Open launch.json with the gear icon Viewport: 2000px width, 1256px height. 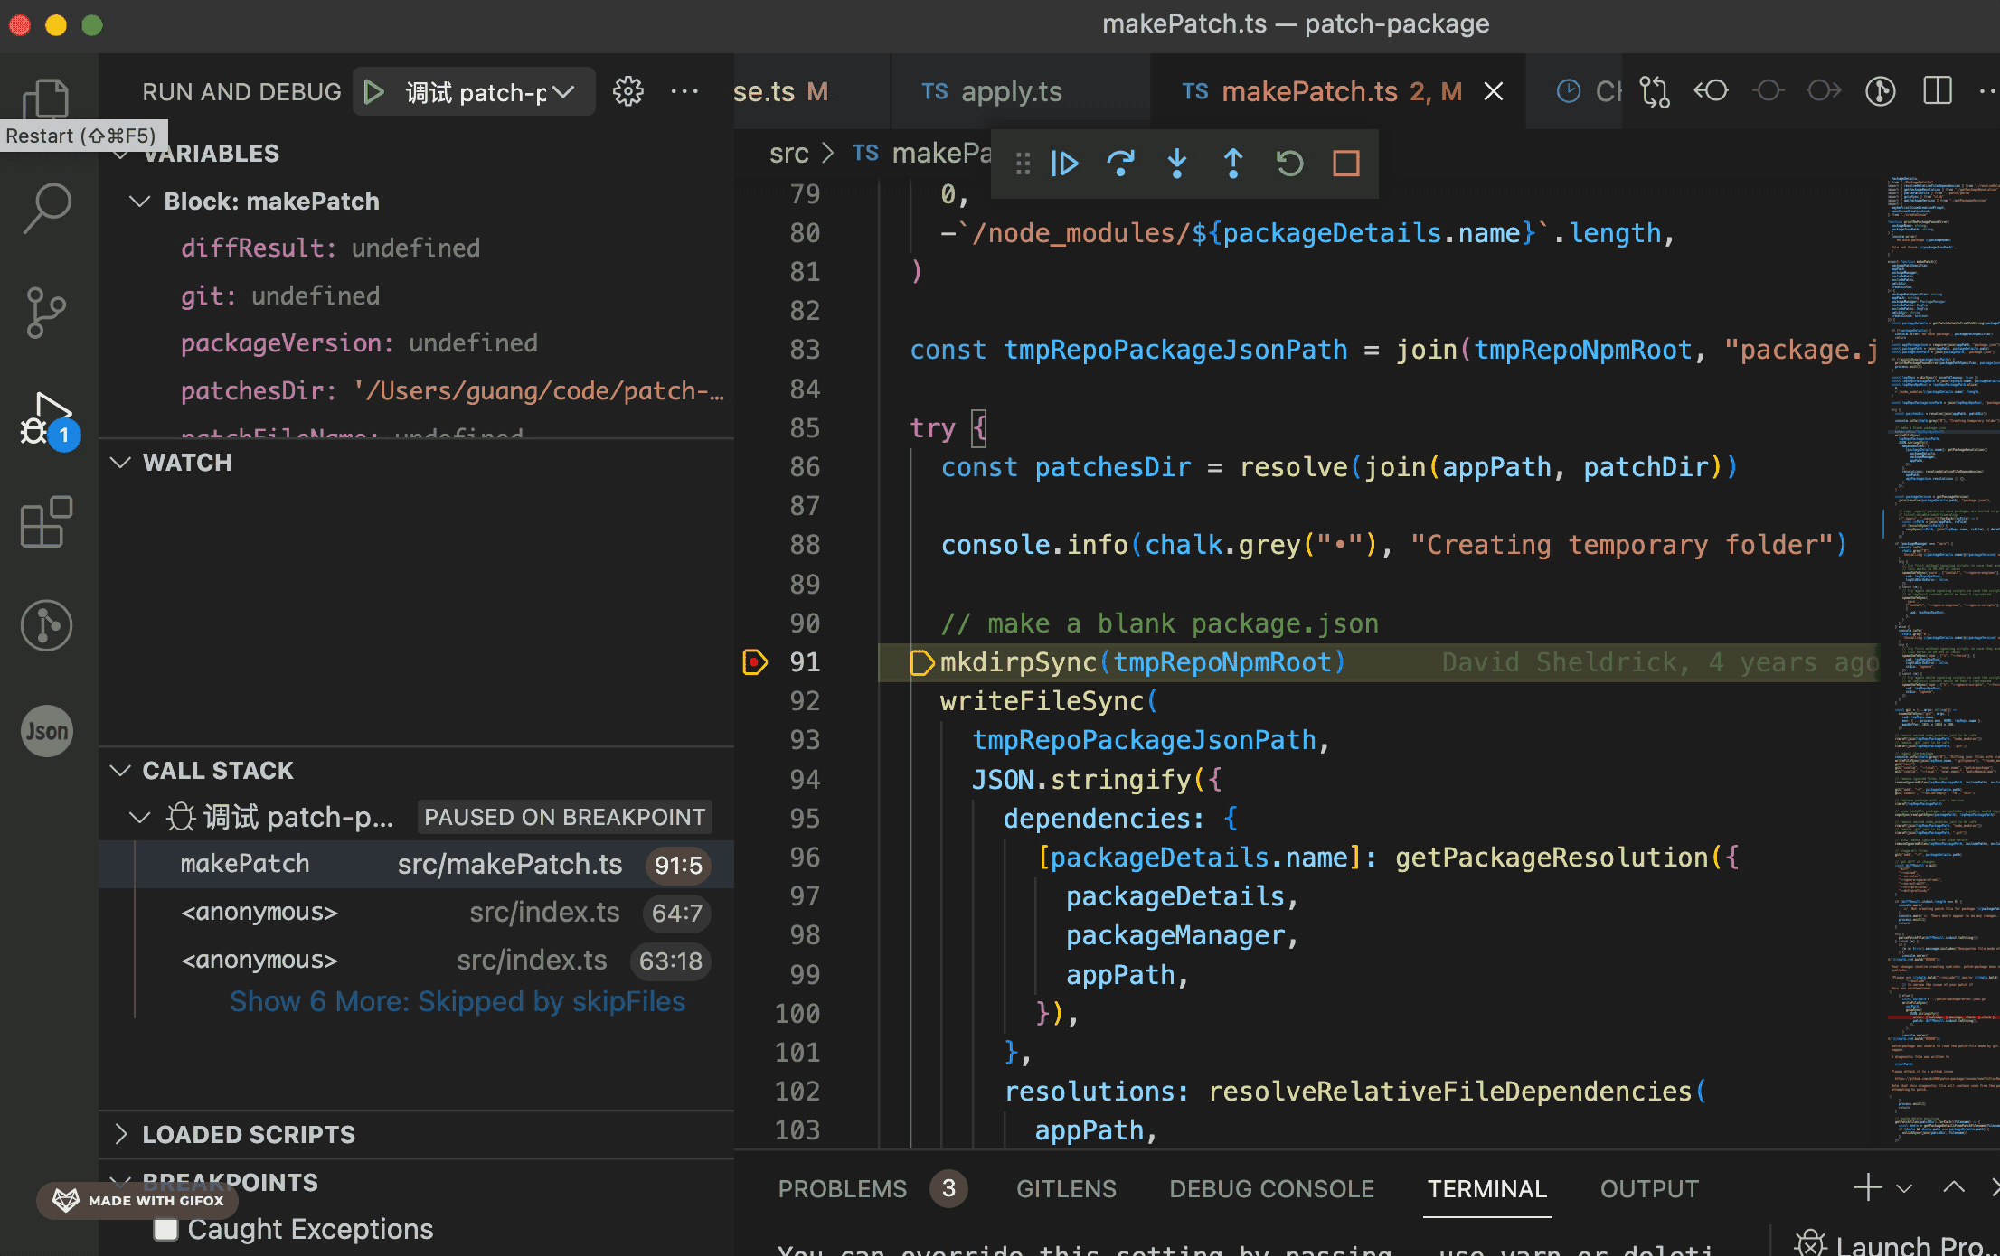627,91
